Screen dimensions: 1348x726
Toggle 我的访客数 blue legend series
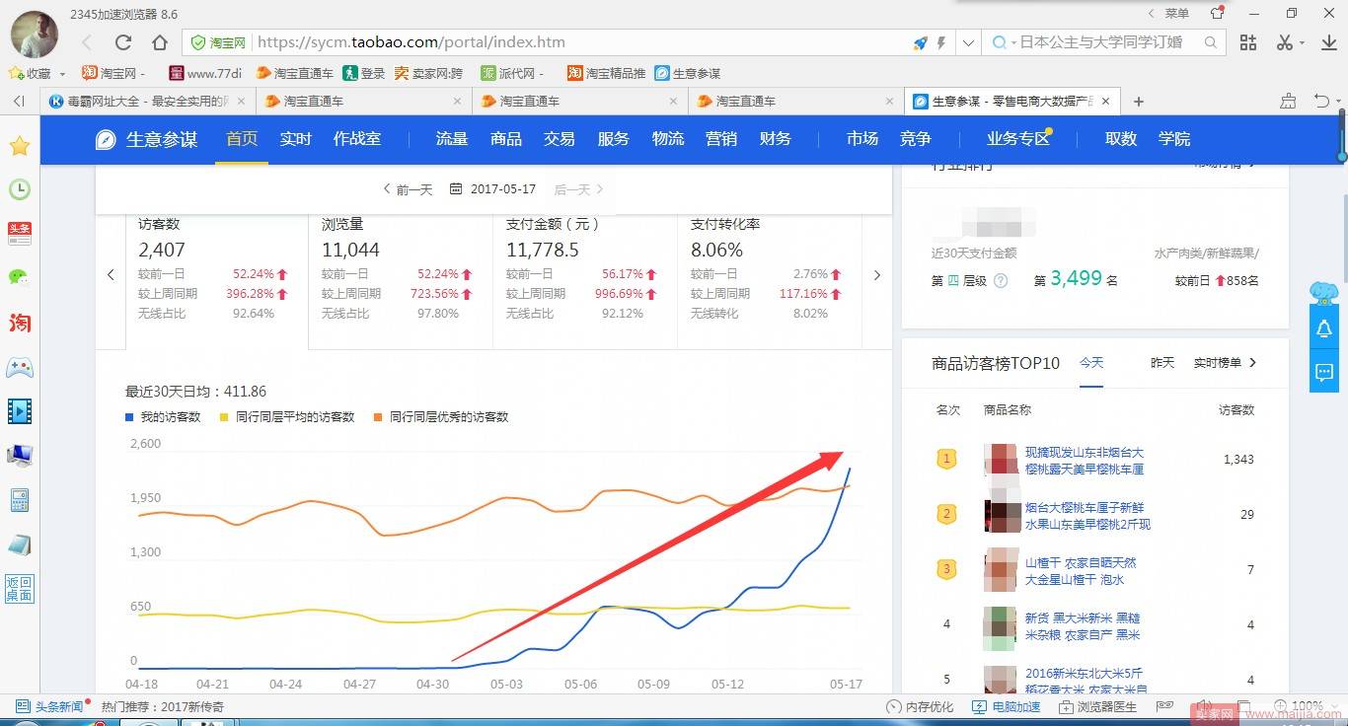point(163,417)
